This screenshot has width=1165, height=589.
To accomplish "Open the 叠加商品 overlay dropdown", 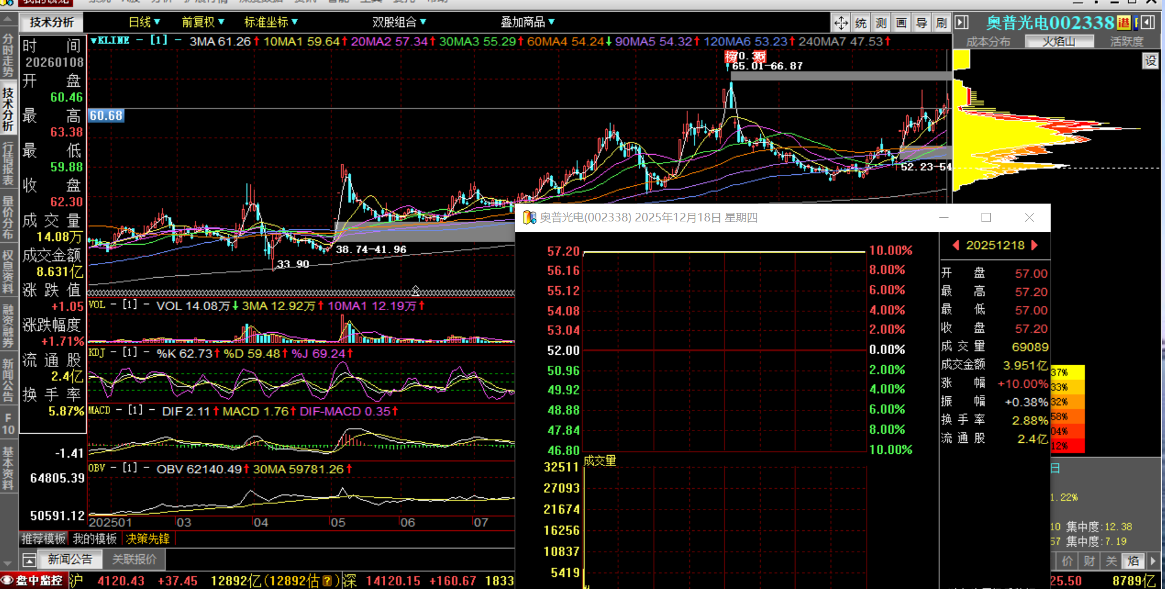I will (x=527, y=22).
